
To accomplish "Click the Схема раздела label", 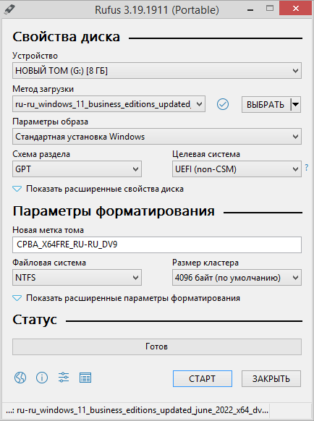I will (41, 154).
